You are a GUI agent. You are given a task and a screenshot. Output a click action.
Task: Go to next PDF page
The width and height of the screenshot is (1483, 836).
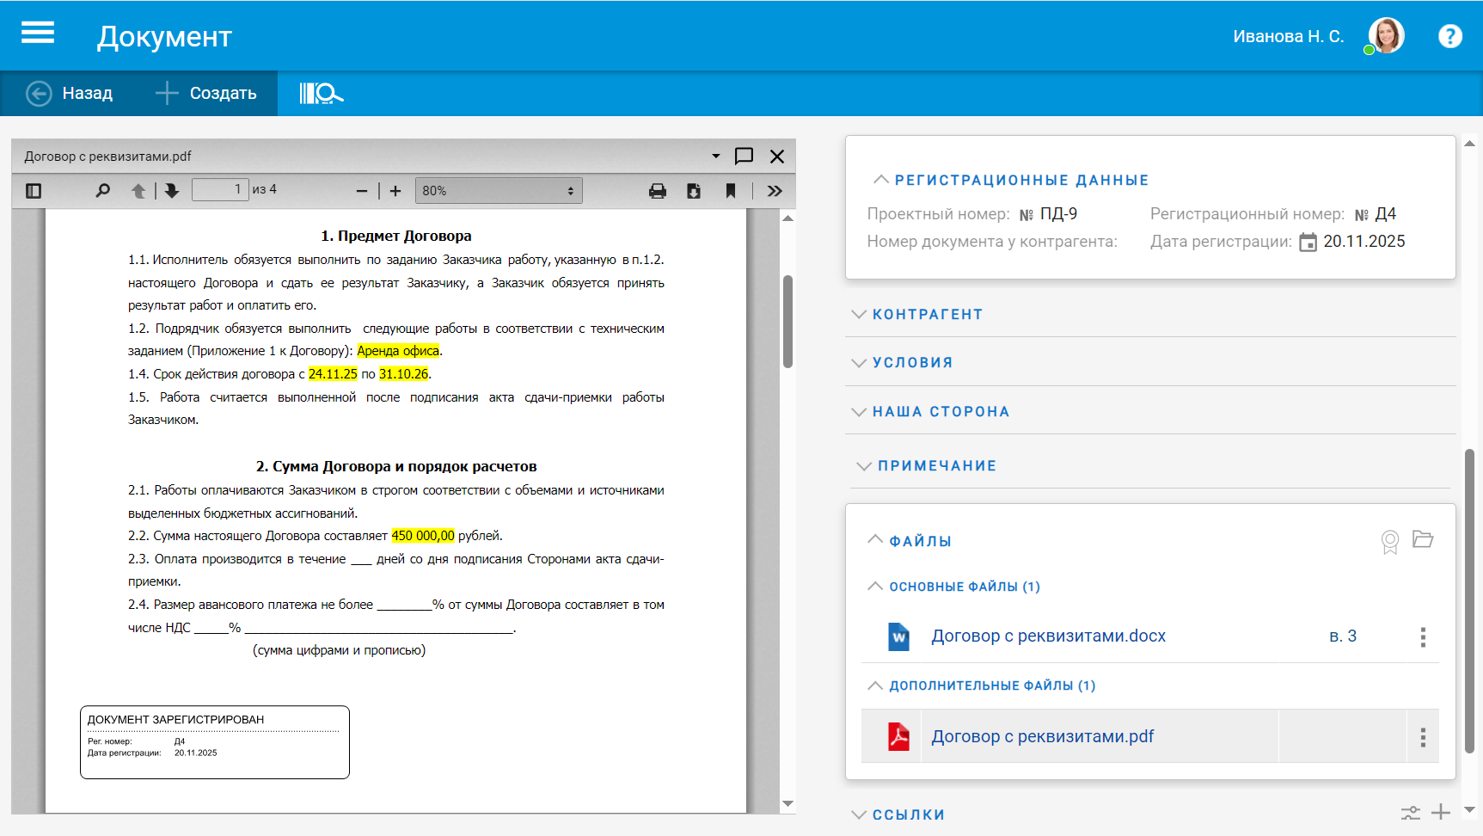pyautogui.click(x=172, y=191)
